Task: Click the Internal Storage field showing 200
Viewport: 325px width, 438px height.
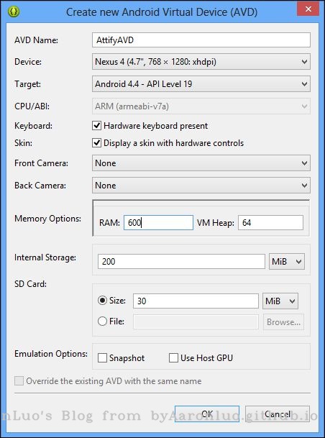Action: (181, 262)
